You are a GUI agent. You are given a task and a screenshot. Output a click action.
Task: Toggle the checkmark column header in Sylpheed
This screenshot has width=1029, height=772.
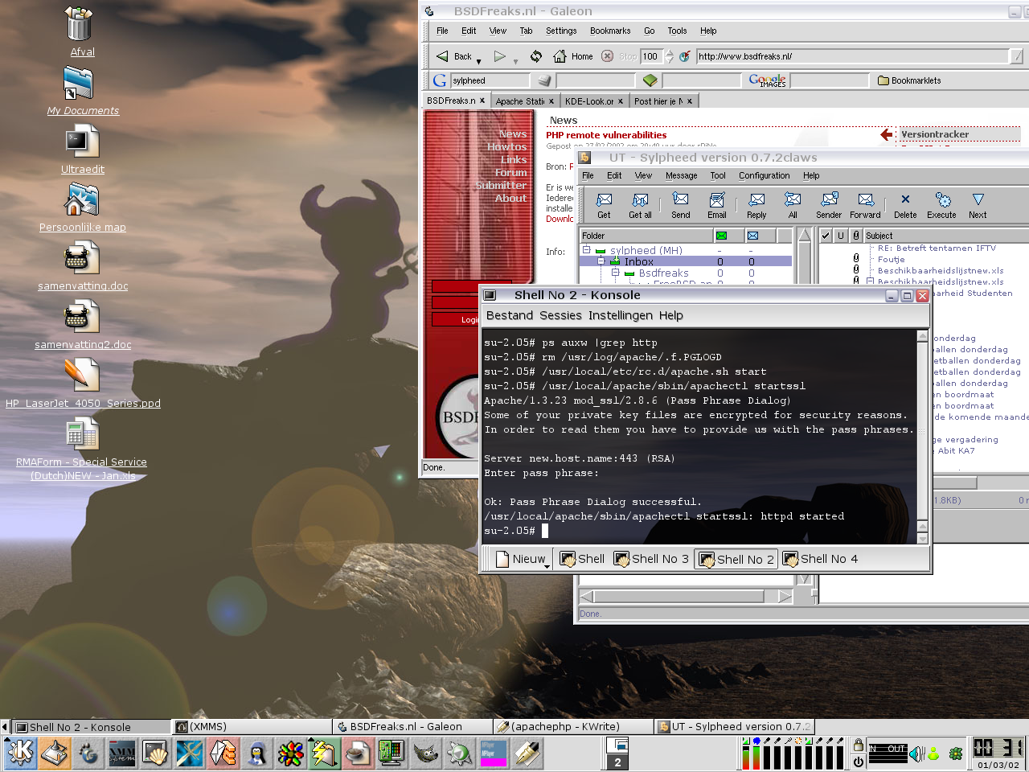(x=826, y=236)
